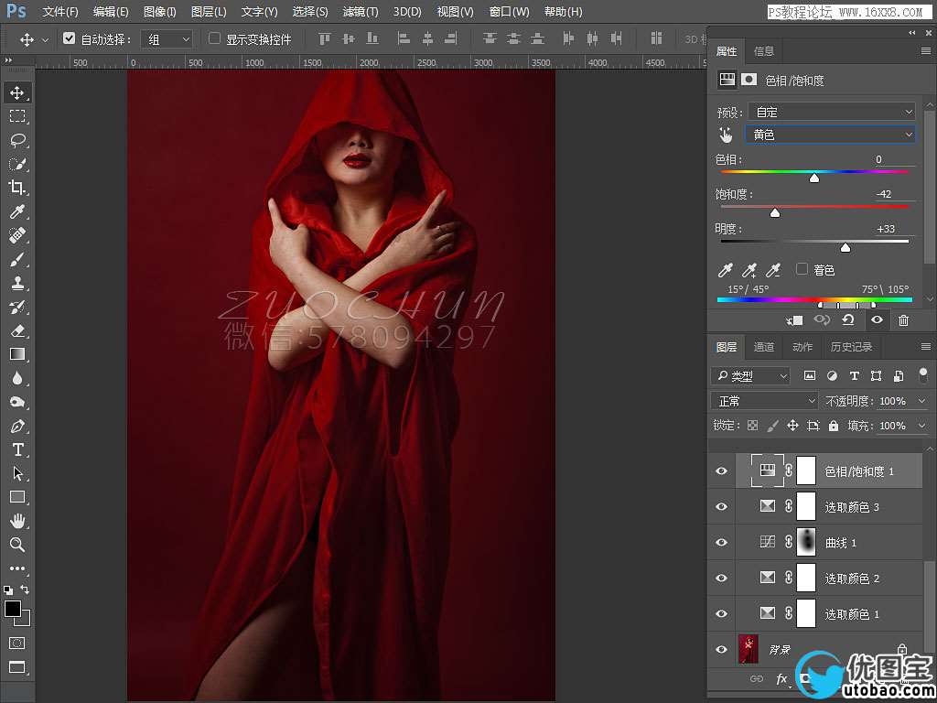This screenshot has height=703, width=937.
Task: Click the 饱和度 saturation slider handle
Action: click(x=774, y=212)
